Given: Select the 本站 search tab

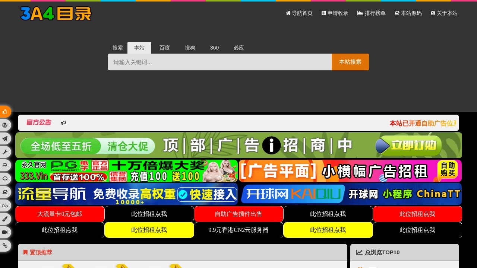Looking at the screenshot, I should click(139, 48).
